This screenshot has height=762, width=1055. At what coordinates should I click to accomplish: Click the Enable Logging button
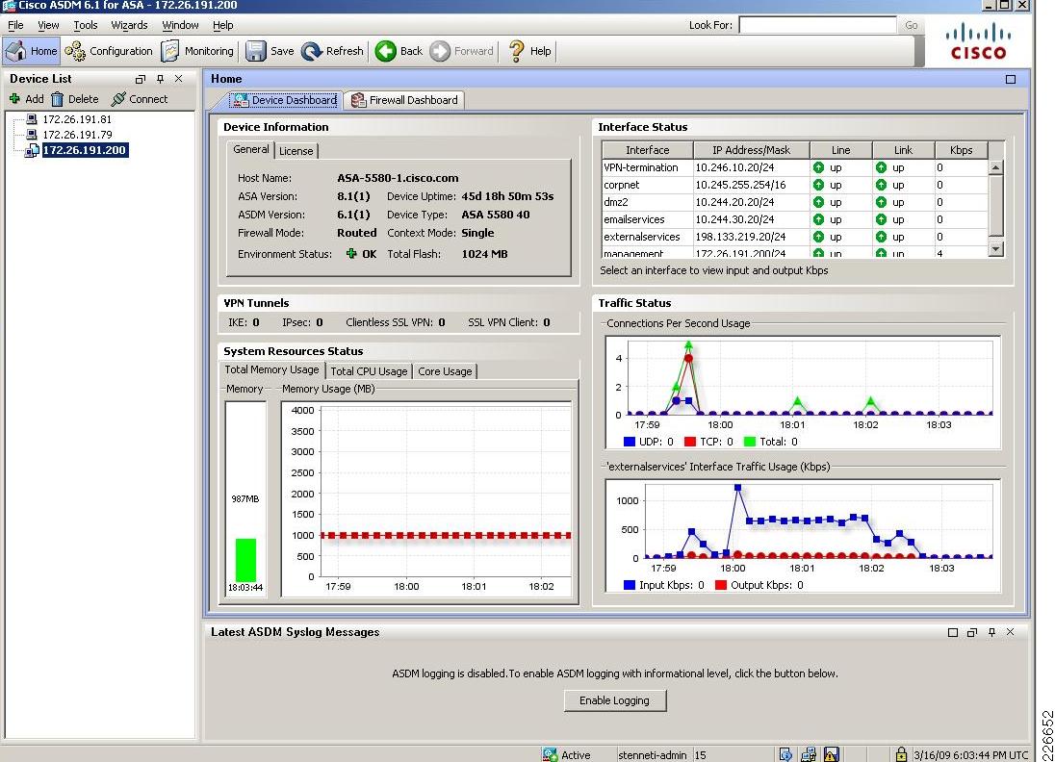(614, 700)
